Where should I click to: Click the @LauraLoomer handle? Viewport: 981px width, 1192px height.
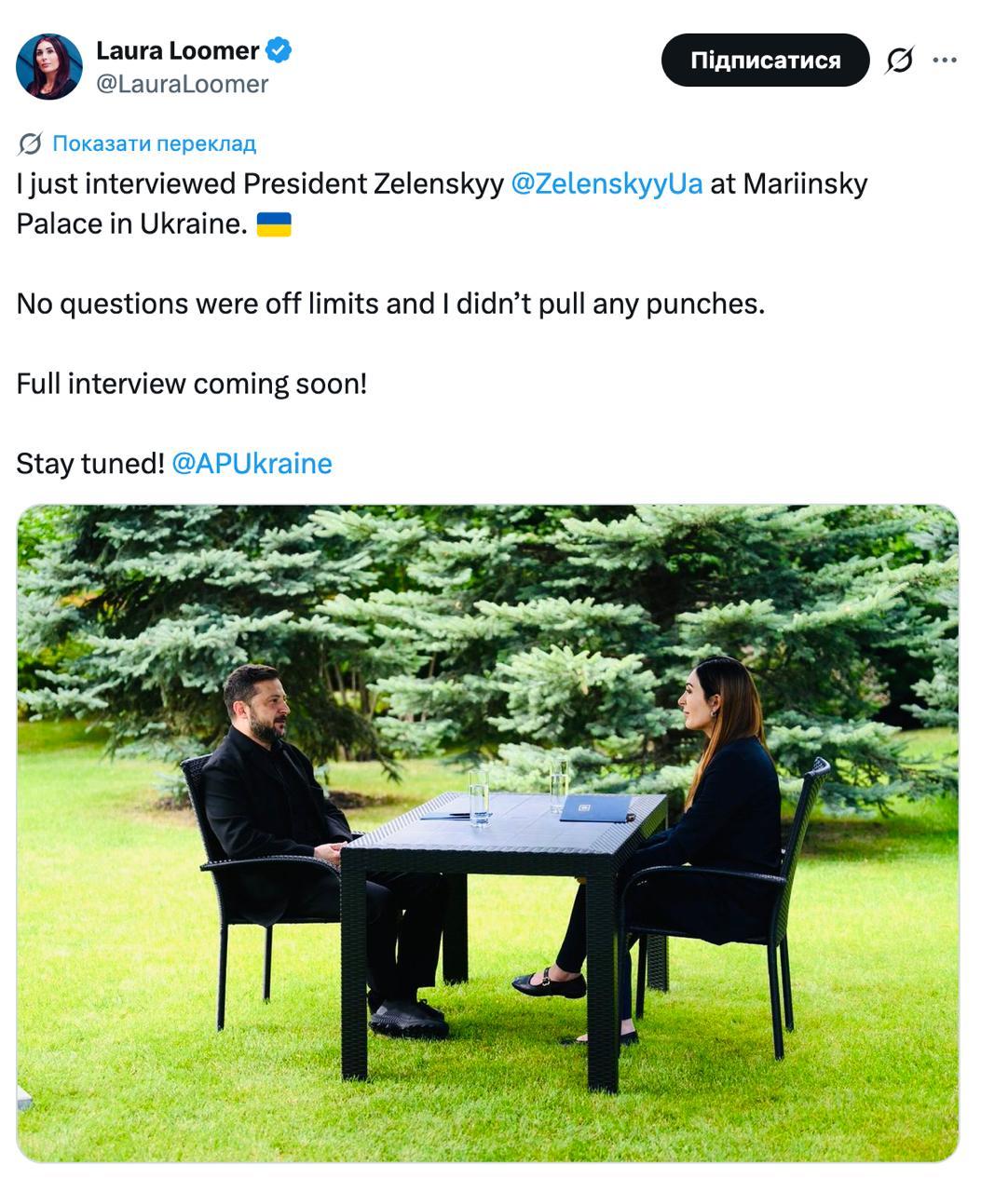point(183,84)
